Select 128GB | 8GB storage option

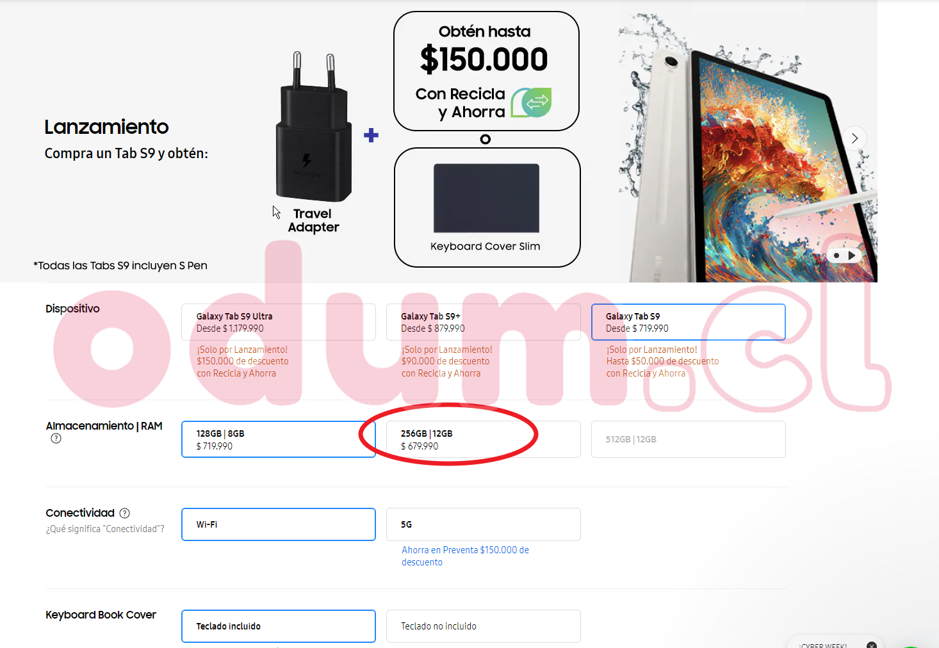279,439
